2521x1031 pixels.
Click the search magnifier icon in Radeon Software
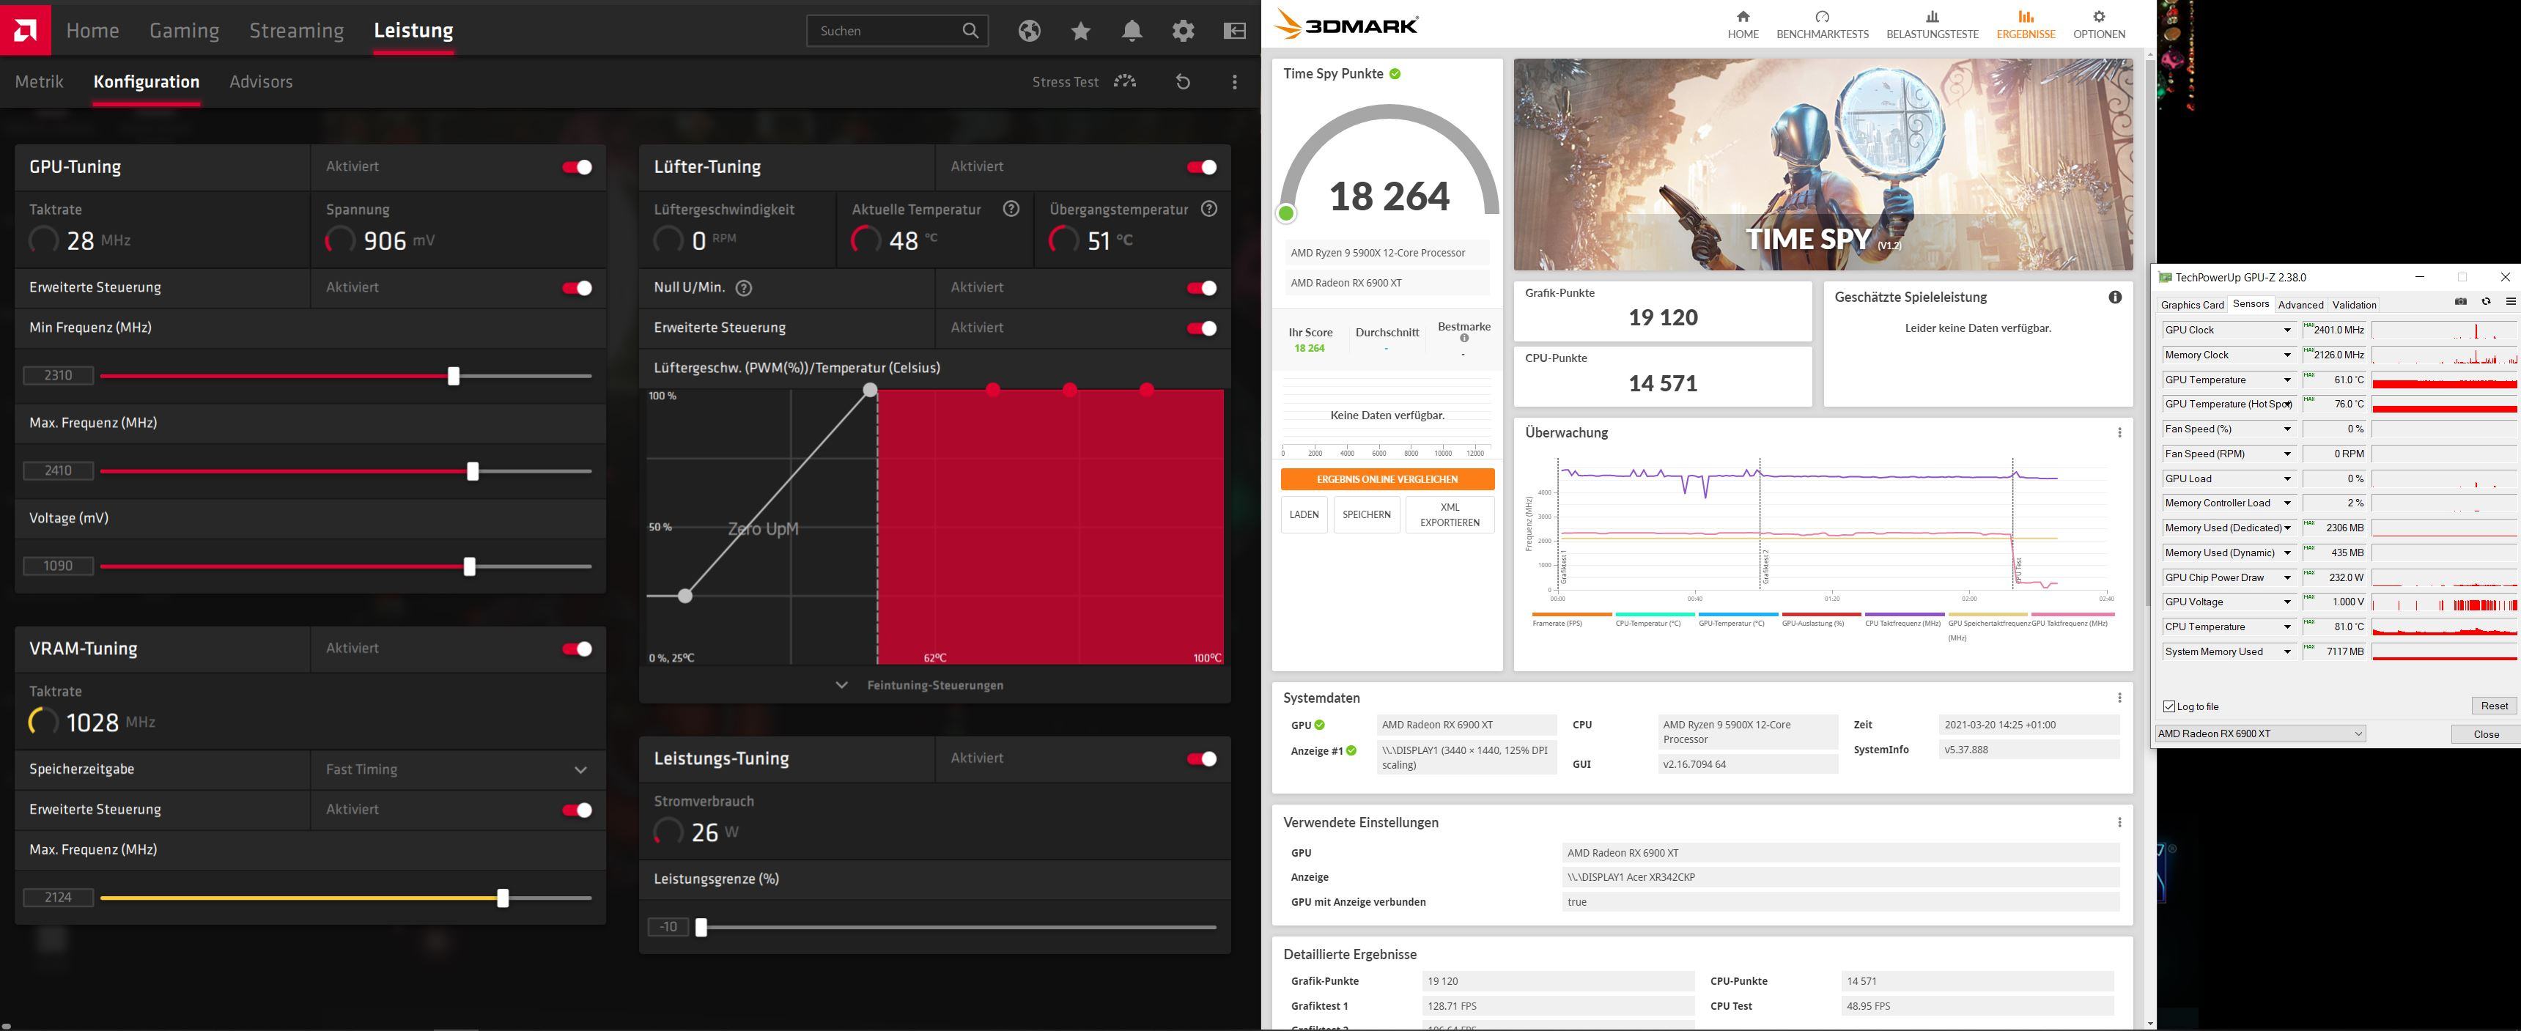pyautogui.click(x=970, y=30)
